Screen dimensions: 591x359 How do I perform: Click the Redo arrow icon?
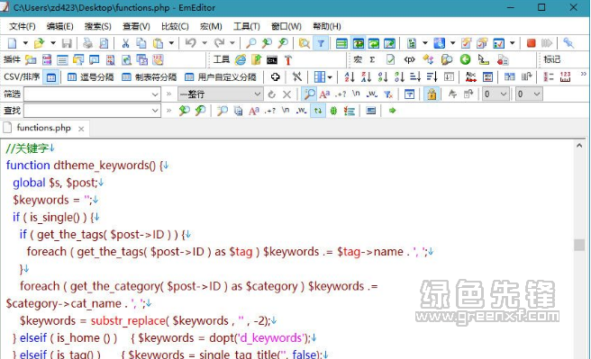[x=219, y=43]
